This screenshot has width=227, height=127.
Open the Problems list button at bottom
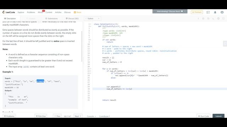tap(9, 116)
